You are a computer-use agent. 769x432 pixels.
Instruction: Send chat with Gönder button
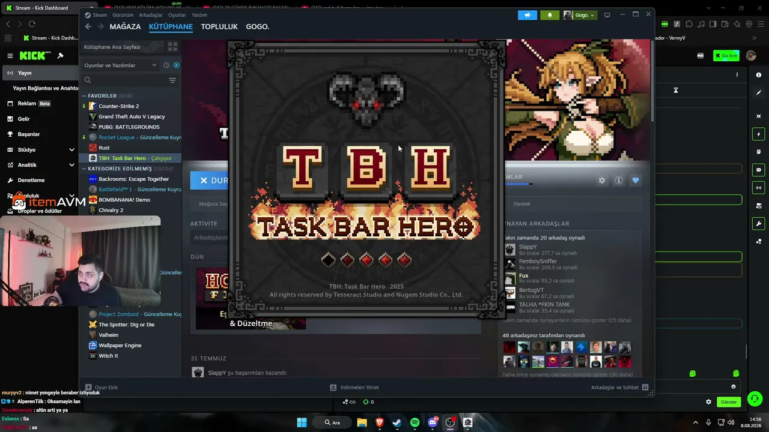pos(729,402)
